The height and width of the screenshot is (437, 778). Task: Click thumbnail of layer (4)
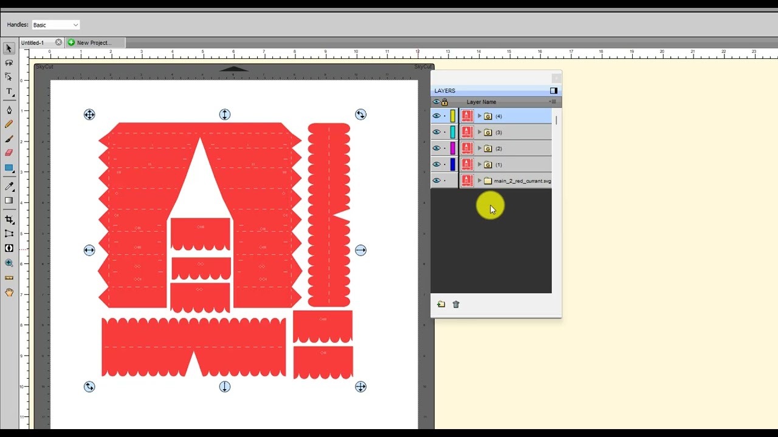coord(467,116)
